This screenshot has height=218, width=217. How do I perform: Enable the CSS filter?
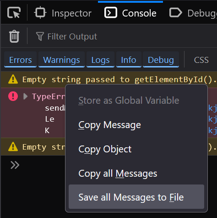(201, 60)
